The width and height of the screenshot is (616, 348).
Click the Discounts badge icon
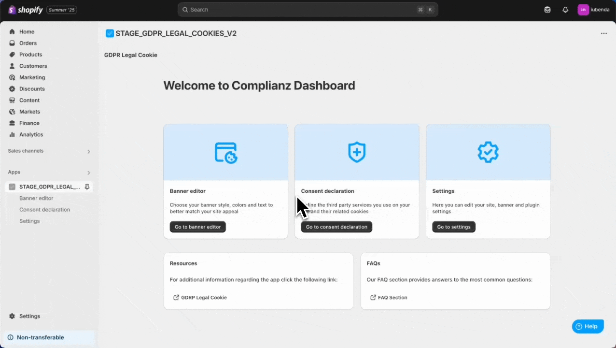12,89
